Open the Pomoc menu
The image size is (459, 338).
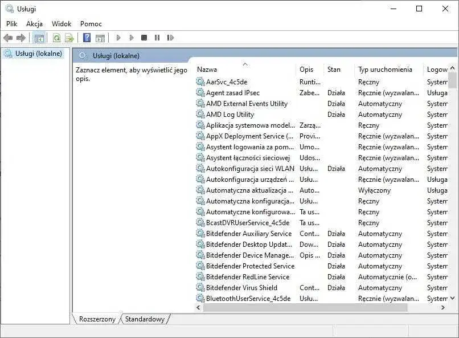[x=91, y=24]
